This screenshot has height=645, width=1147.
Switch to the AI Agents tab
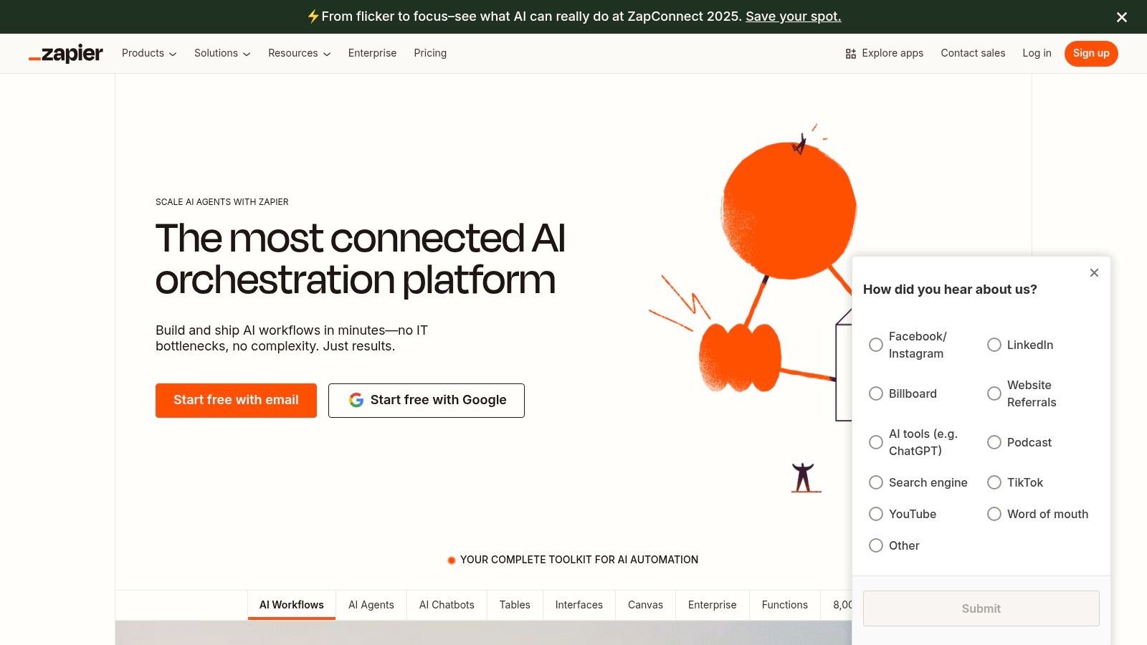click(371, 605)
